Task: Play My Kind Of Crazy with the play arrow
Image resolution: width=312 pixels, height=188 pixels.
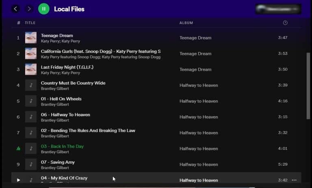Action: click(18, 180)
